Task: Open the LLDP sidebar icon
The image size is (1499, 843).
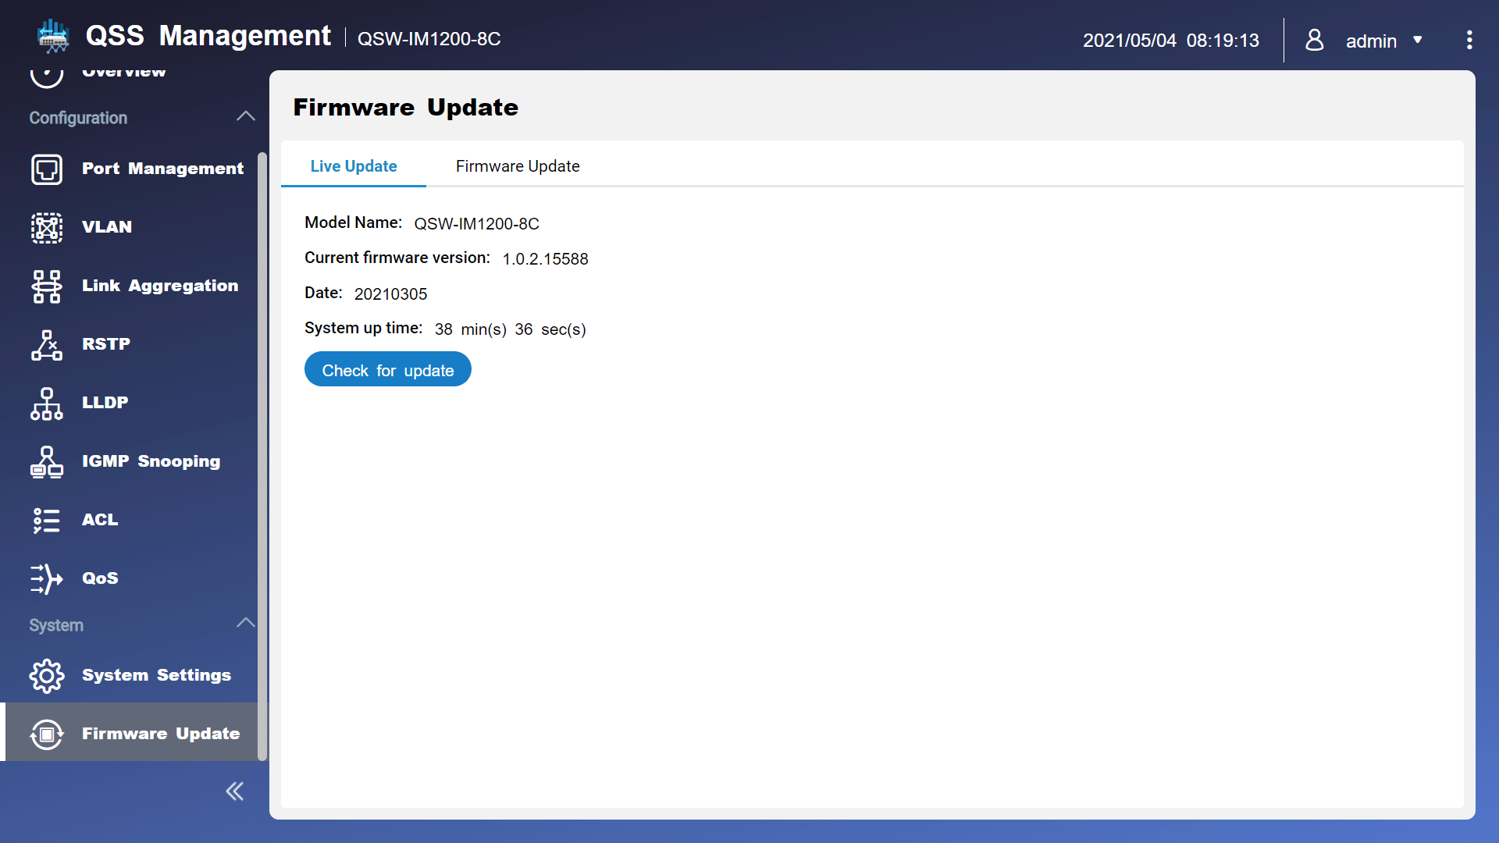Action: 47,403
